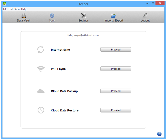Screen dimensions: 167x140
Task: Click the Internet Sync arrows icon
Action: pos(40,50)
